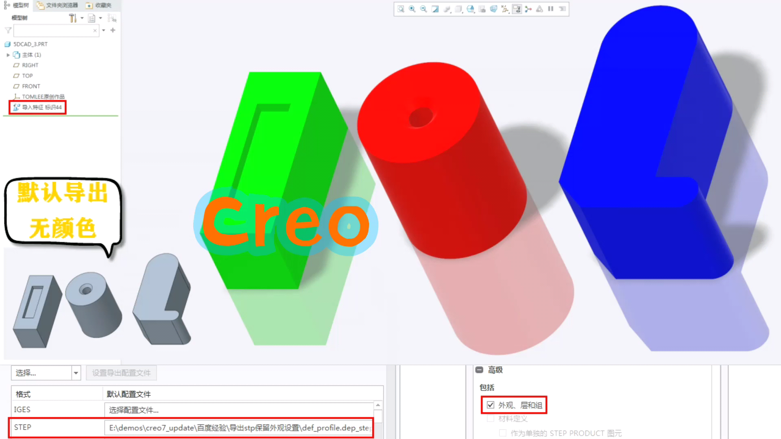Click the model tree toggle icon

point(5,5)
